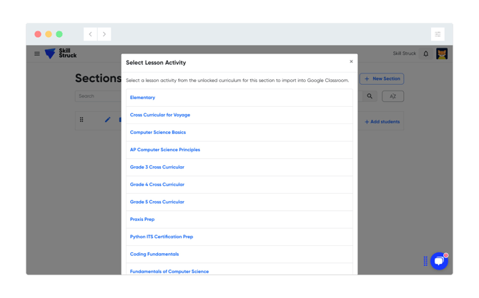This screenshot has width=479, height=298.
Task: Click the New Section button
Action: [382, 79]
